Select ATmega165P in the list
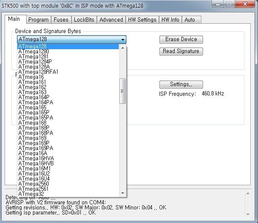 (68, 113)
